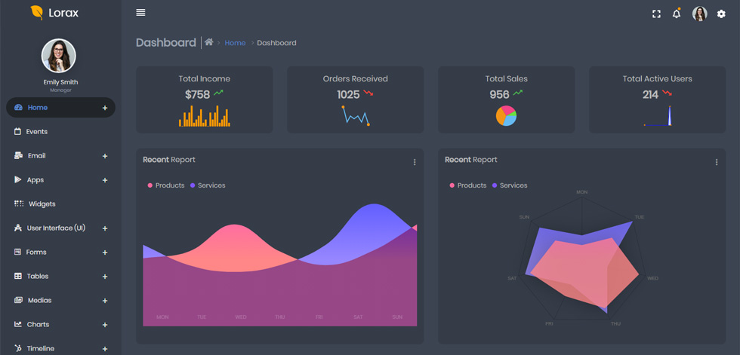740x355 pixels.
Task: Toggle Services series in radar chart
Action: point(510,185)
